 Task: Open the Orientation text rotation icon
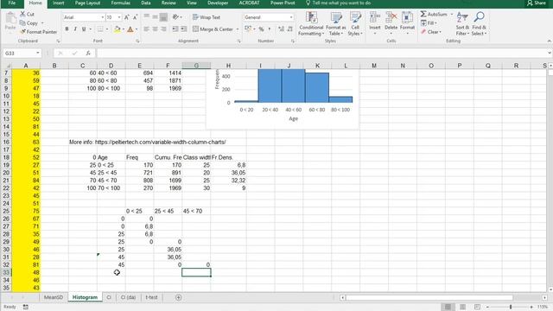click(175, 17)
